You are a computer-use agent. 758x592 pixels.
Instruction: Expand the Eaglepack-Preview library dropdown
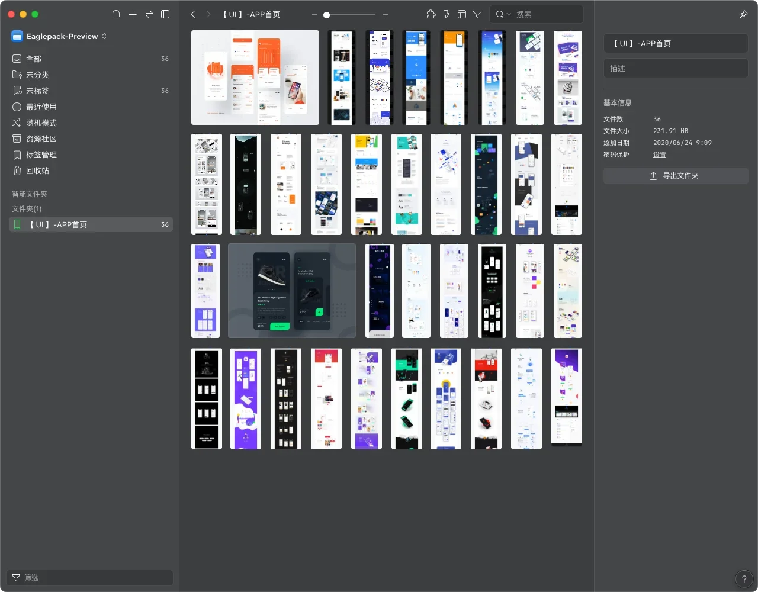pos(104,36)
